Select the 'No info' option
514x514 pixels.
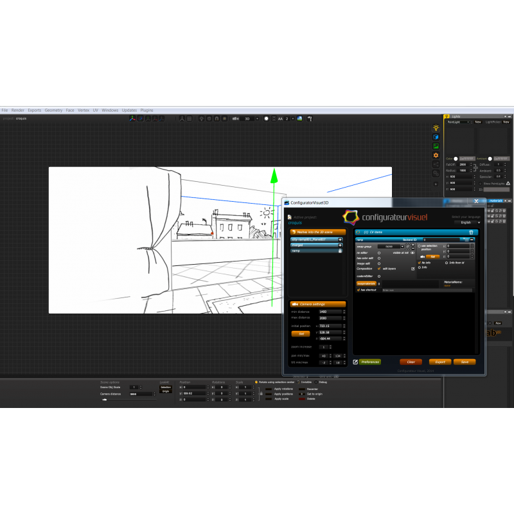tap(420, 263)
